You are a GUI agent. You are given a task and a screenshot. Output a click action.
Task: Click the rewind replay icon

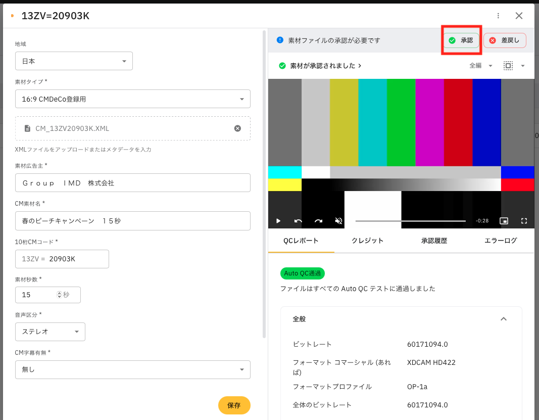click(x=298, y=221)
